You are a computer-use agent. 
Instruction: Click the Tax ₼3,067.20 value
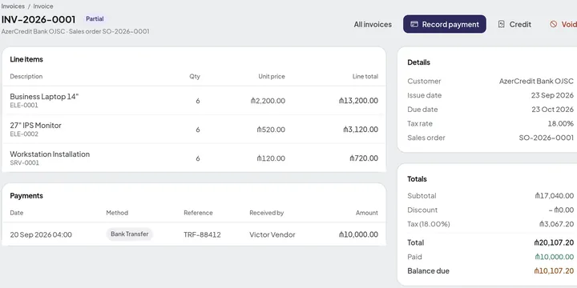coord(556,224)
